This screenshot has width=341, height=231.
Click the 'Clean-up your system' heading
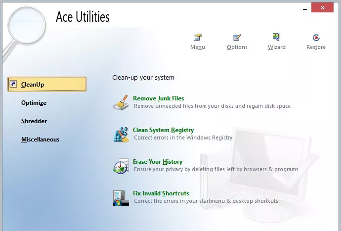click(x=143, y=78)
